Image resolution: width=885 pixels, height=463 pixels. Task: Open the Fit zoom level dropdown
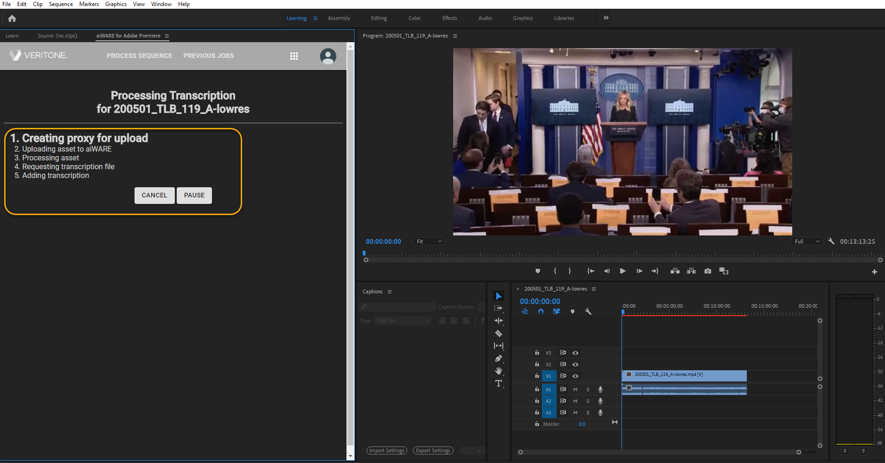(x=428, y=241)
